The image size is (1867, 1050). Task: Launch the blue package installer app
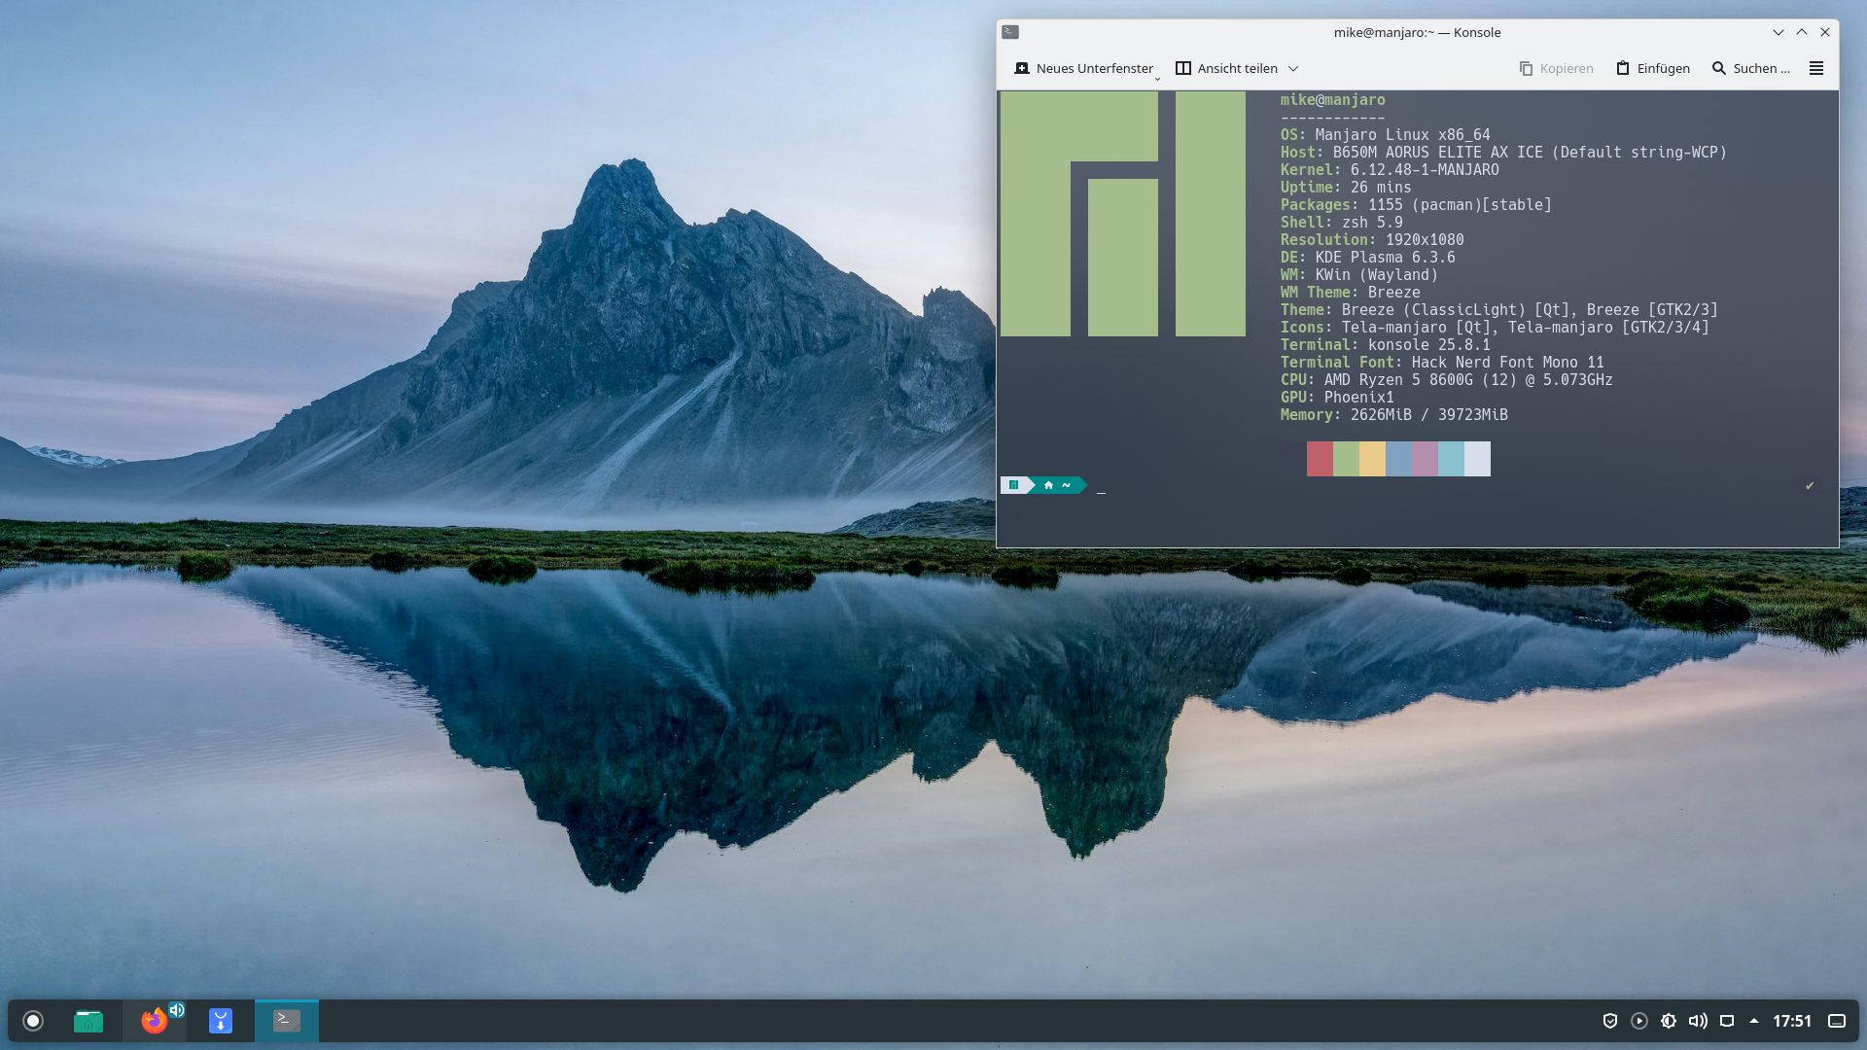(221, 1021)
